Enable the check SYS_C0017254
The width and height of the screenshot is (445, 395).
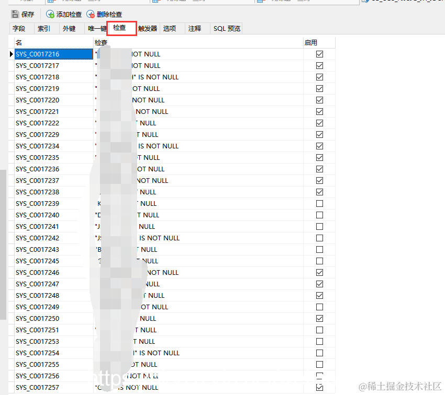[x=319, y=353]
